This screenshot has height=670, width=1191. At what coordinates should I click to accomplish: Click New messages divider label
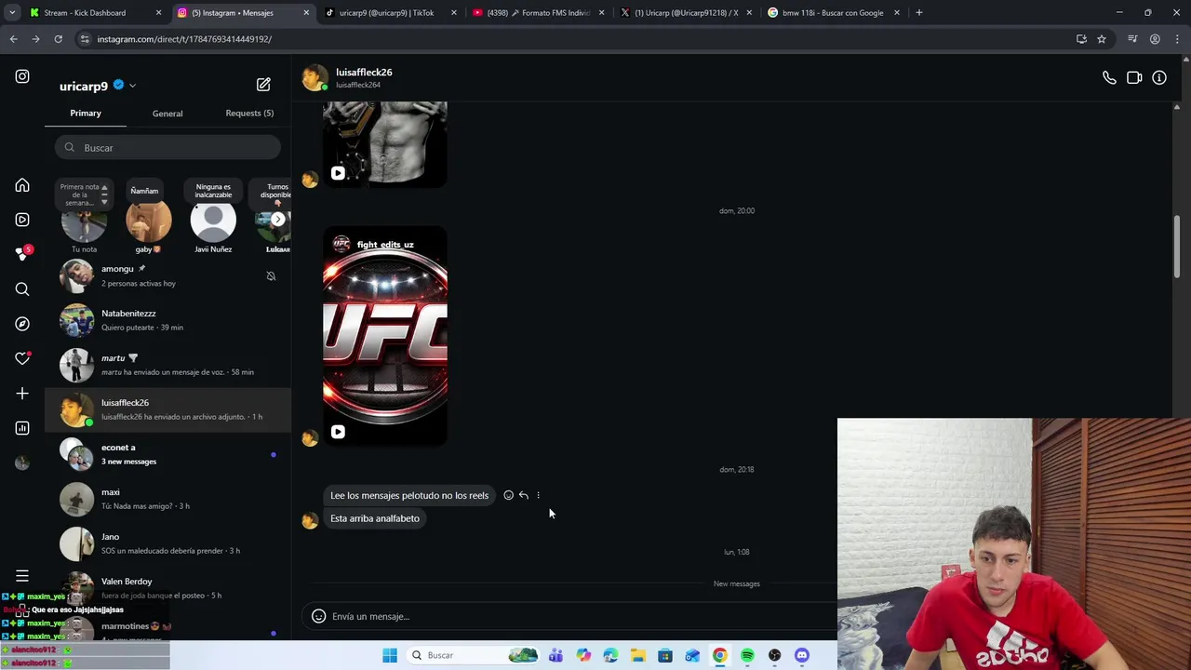click(x=736, y=583)
